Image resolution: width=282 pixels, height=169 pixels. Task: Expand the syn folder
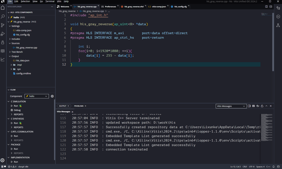(x=11, y=69)
